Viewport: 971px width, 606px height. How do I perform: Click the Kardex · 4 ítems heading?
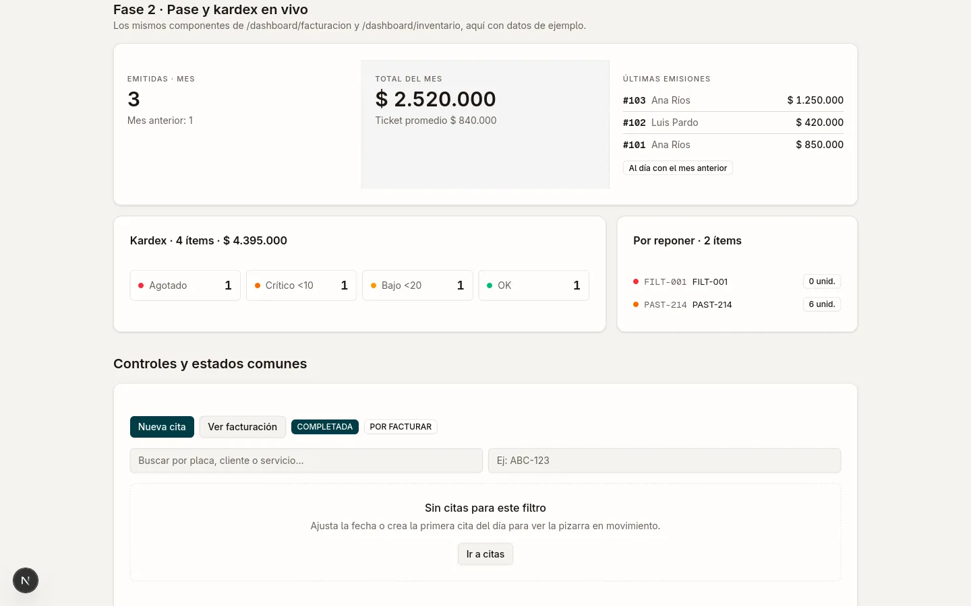pos(208,240)
